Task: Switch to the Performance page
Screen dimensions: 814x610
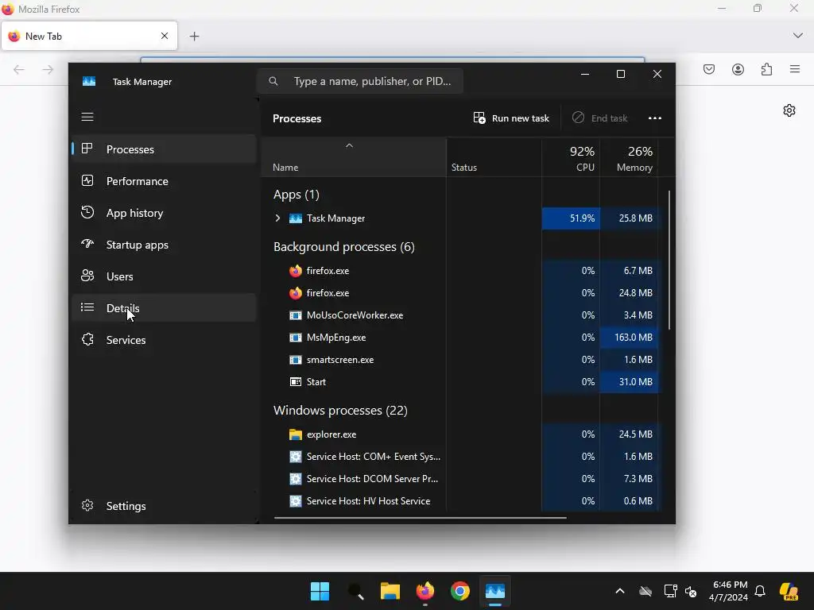Action: [164, 181]
